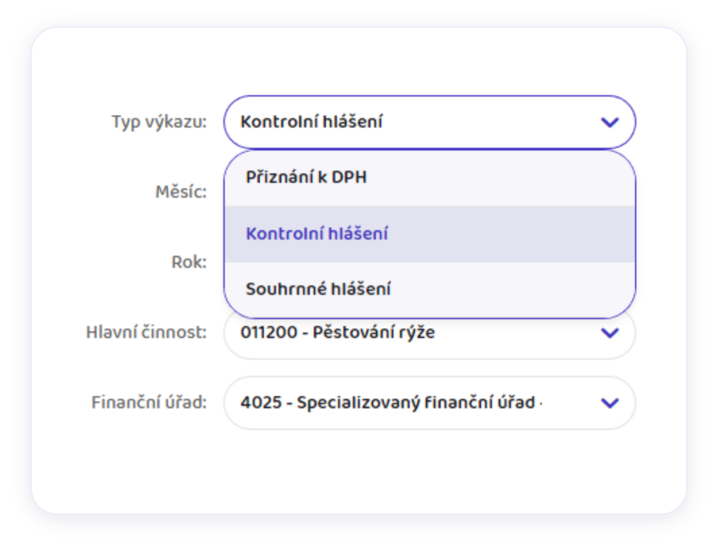Click the Hlavní činnost label

(146, 333)
